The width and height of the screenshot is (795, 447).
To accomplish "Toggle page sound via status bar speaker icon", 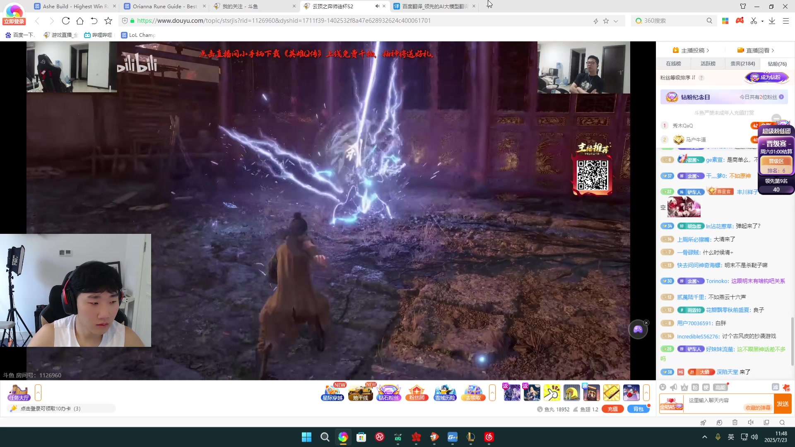I will pyautogui.click(x=751, y=423).
